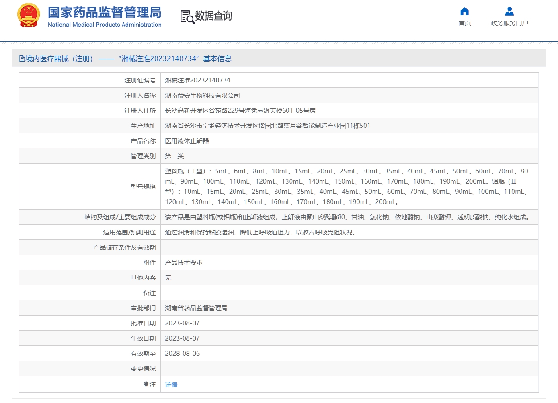Click the production address starting 湖南省长沙市宁乡
558x403 pixels.
coord(267,126)
